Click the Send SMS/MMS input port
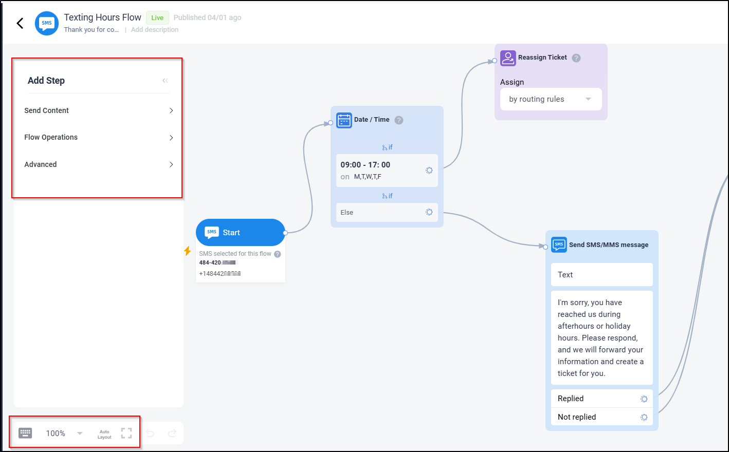This screenshot has height=452, width=729. (x=545, y=247)
